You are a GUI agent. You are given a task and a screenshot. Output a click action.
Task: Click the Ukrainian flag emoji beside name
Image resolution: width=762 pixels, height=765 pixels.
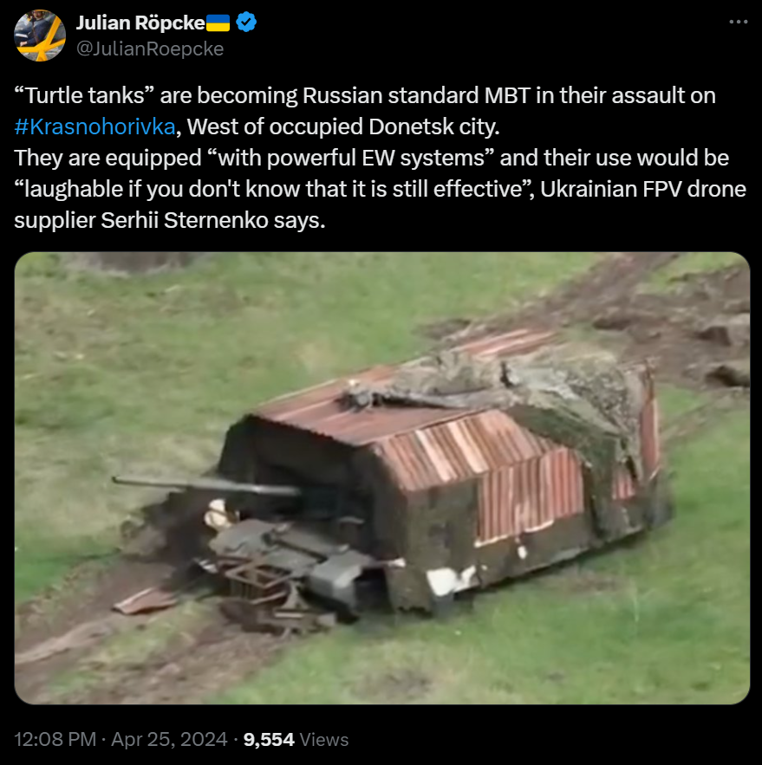point(218,23)
